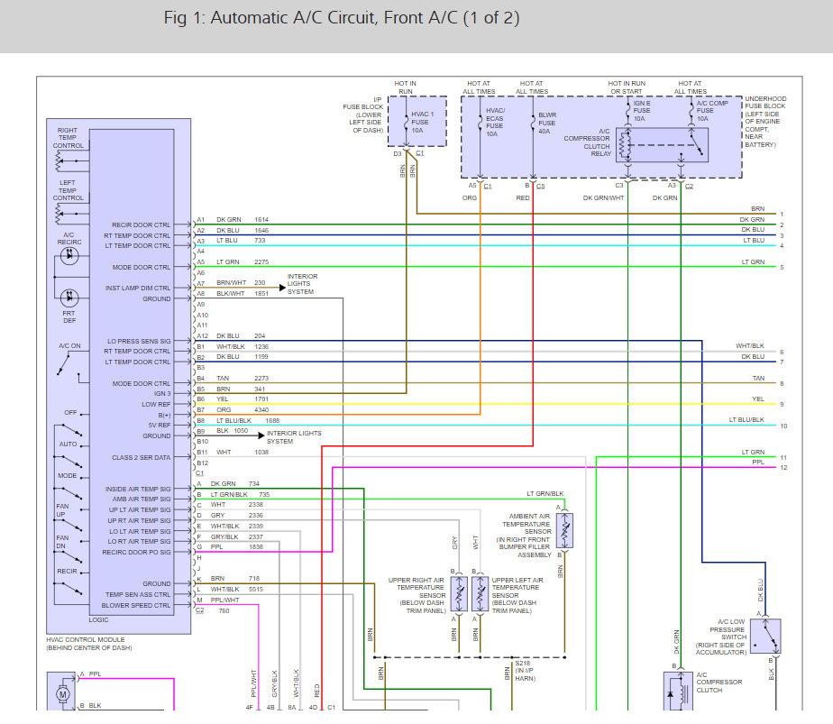Select the 'A/C COMP FUSE 10A' label
Viewport: 833px width, 724px height.
click(712, 111)
